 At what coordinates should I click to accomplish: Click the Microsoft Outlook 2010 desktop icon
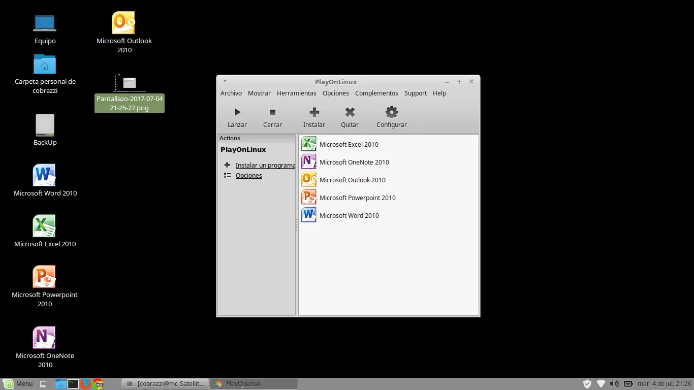[x=123, y=23]
